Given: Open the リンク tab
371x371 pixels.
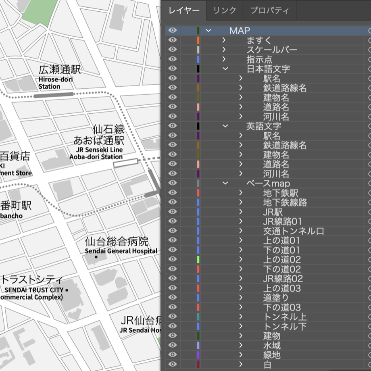Looking at the screenshot, I should coord(225,10).
